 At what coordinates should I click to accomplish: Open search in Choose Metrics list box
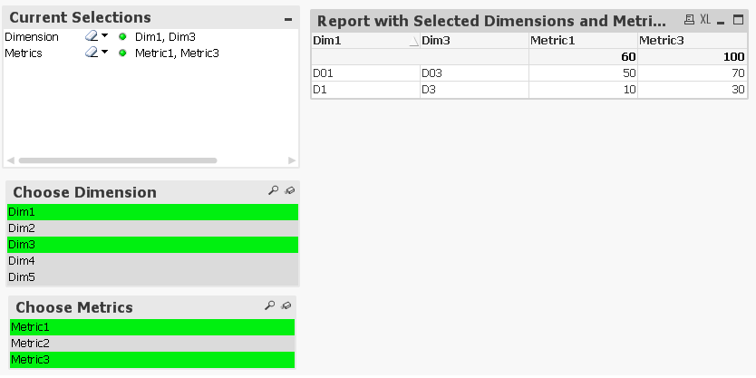point(269,306)
